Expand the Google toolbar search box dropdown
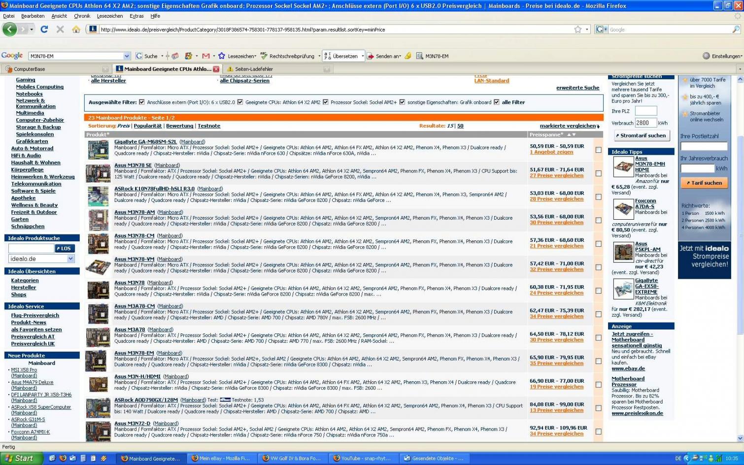The height and width of the screenshot is (465, 744). 127,56
